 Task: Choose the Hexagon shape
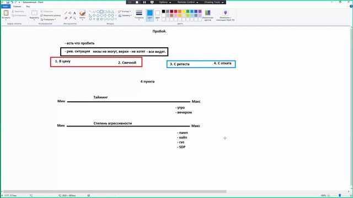click(x=101, y=15)
